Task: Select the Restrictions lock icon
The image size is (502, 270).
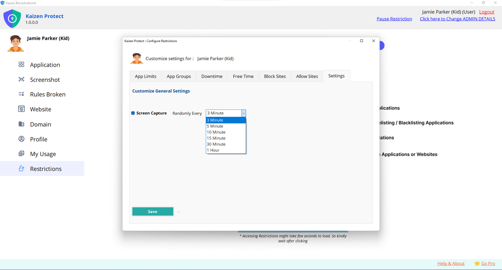Action: click(21, 169)
